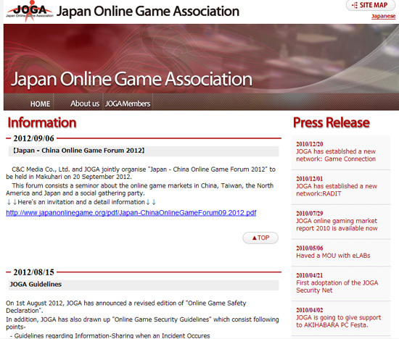Image resolution: width=399 pixels, height=339 pixels.
Task: Switch to the Japanese language version
Action: click(383, 16)
